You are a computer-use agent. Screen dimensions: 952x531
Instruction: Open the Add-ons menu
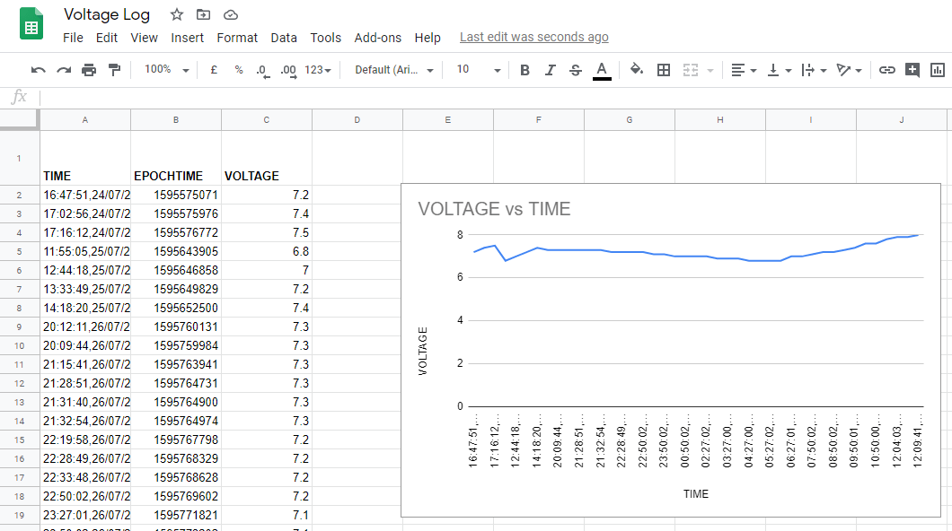(x=377, y=38)
